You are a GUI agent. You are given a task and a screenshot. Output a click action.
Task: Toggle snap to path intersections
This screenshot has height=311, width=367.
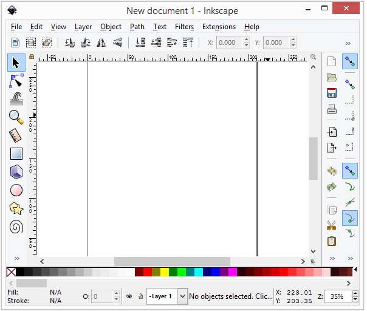(350, 202)
